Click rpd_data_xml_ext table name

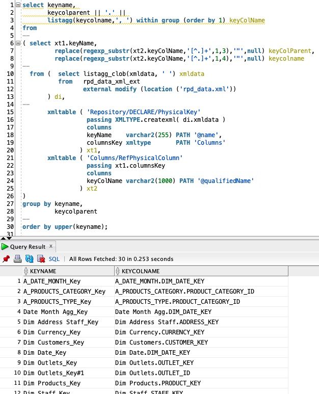click(x=112, y=82)
